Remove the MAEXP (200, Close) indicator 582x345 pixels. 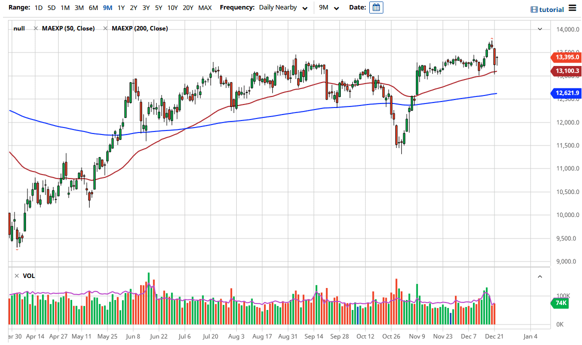tap(104, 28)
